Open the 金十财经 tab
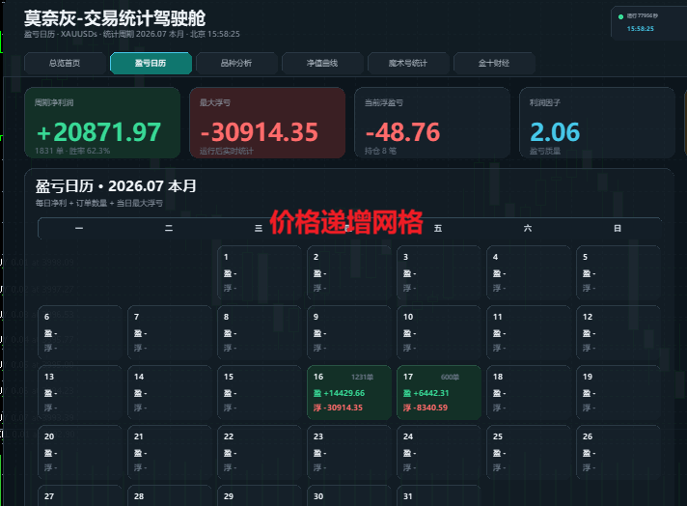687x506 pixels. [494, 63]
